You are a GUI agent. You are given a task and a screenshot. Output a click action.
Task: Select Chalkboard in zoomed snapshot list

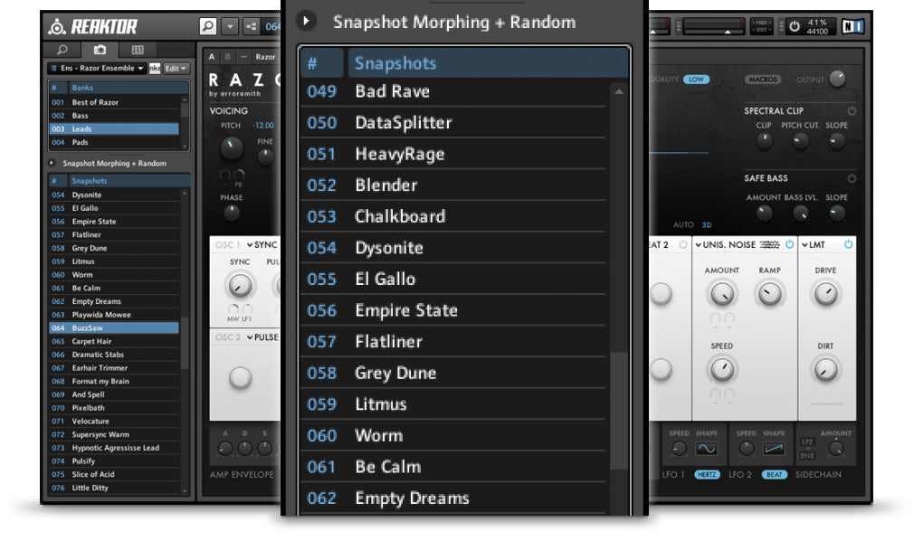click(452, 216)
